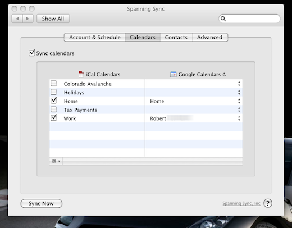The height and width of the screenshot is (228, 292).
Task: Click the red close window button
Action: [x=15, y=8]
